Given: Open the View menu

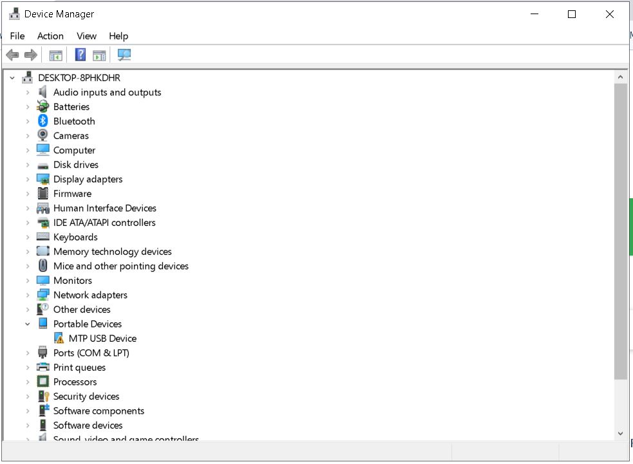Looking at the screenshot, I should (86, 36).
